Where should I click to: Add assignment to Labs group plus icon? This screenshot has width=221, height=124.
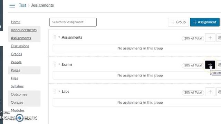[210, 92]
